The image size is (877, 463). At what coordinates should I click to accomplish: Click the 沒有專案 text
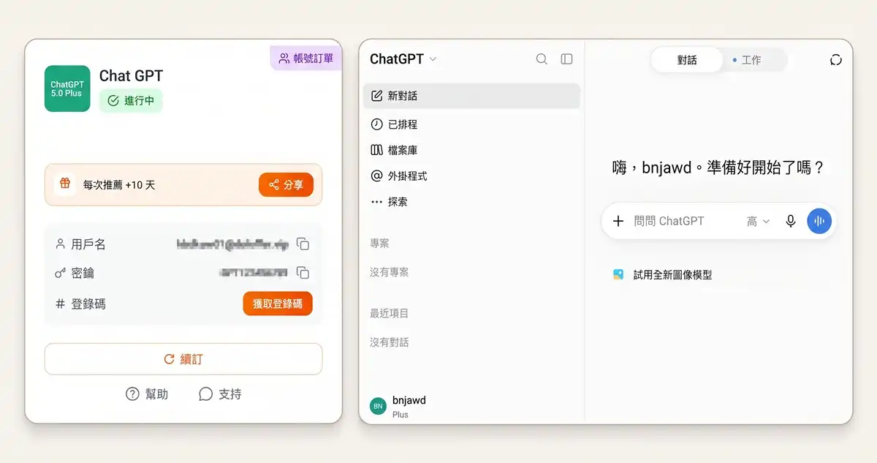(x=390, y=272)
